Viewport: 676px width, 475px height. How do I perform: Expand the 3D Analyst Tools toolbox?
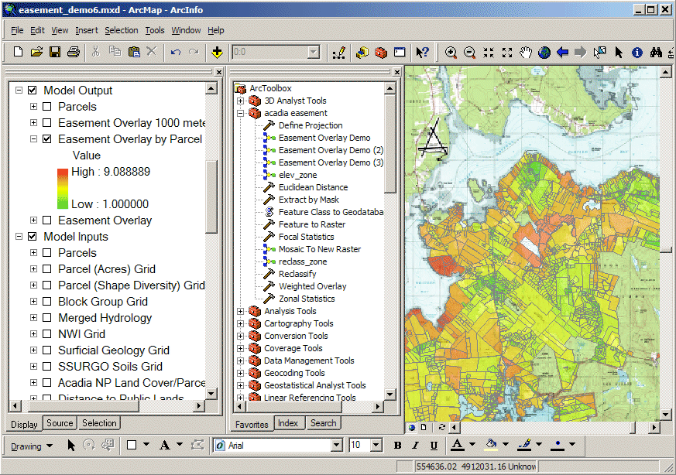coord(241,101)
